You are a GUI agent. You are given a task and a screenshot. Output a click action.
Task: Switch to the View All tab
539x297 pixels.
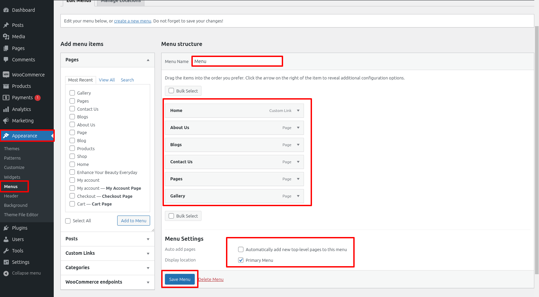coord(107,80)
